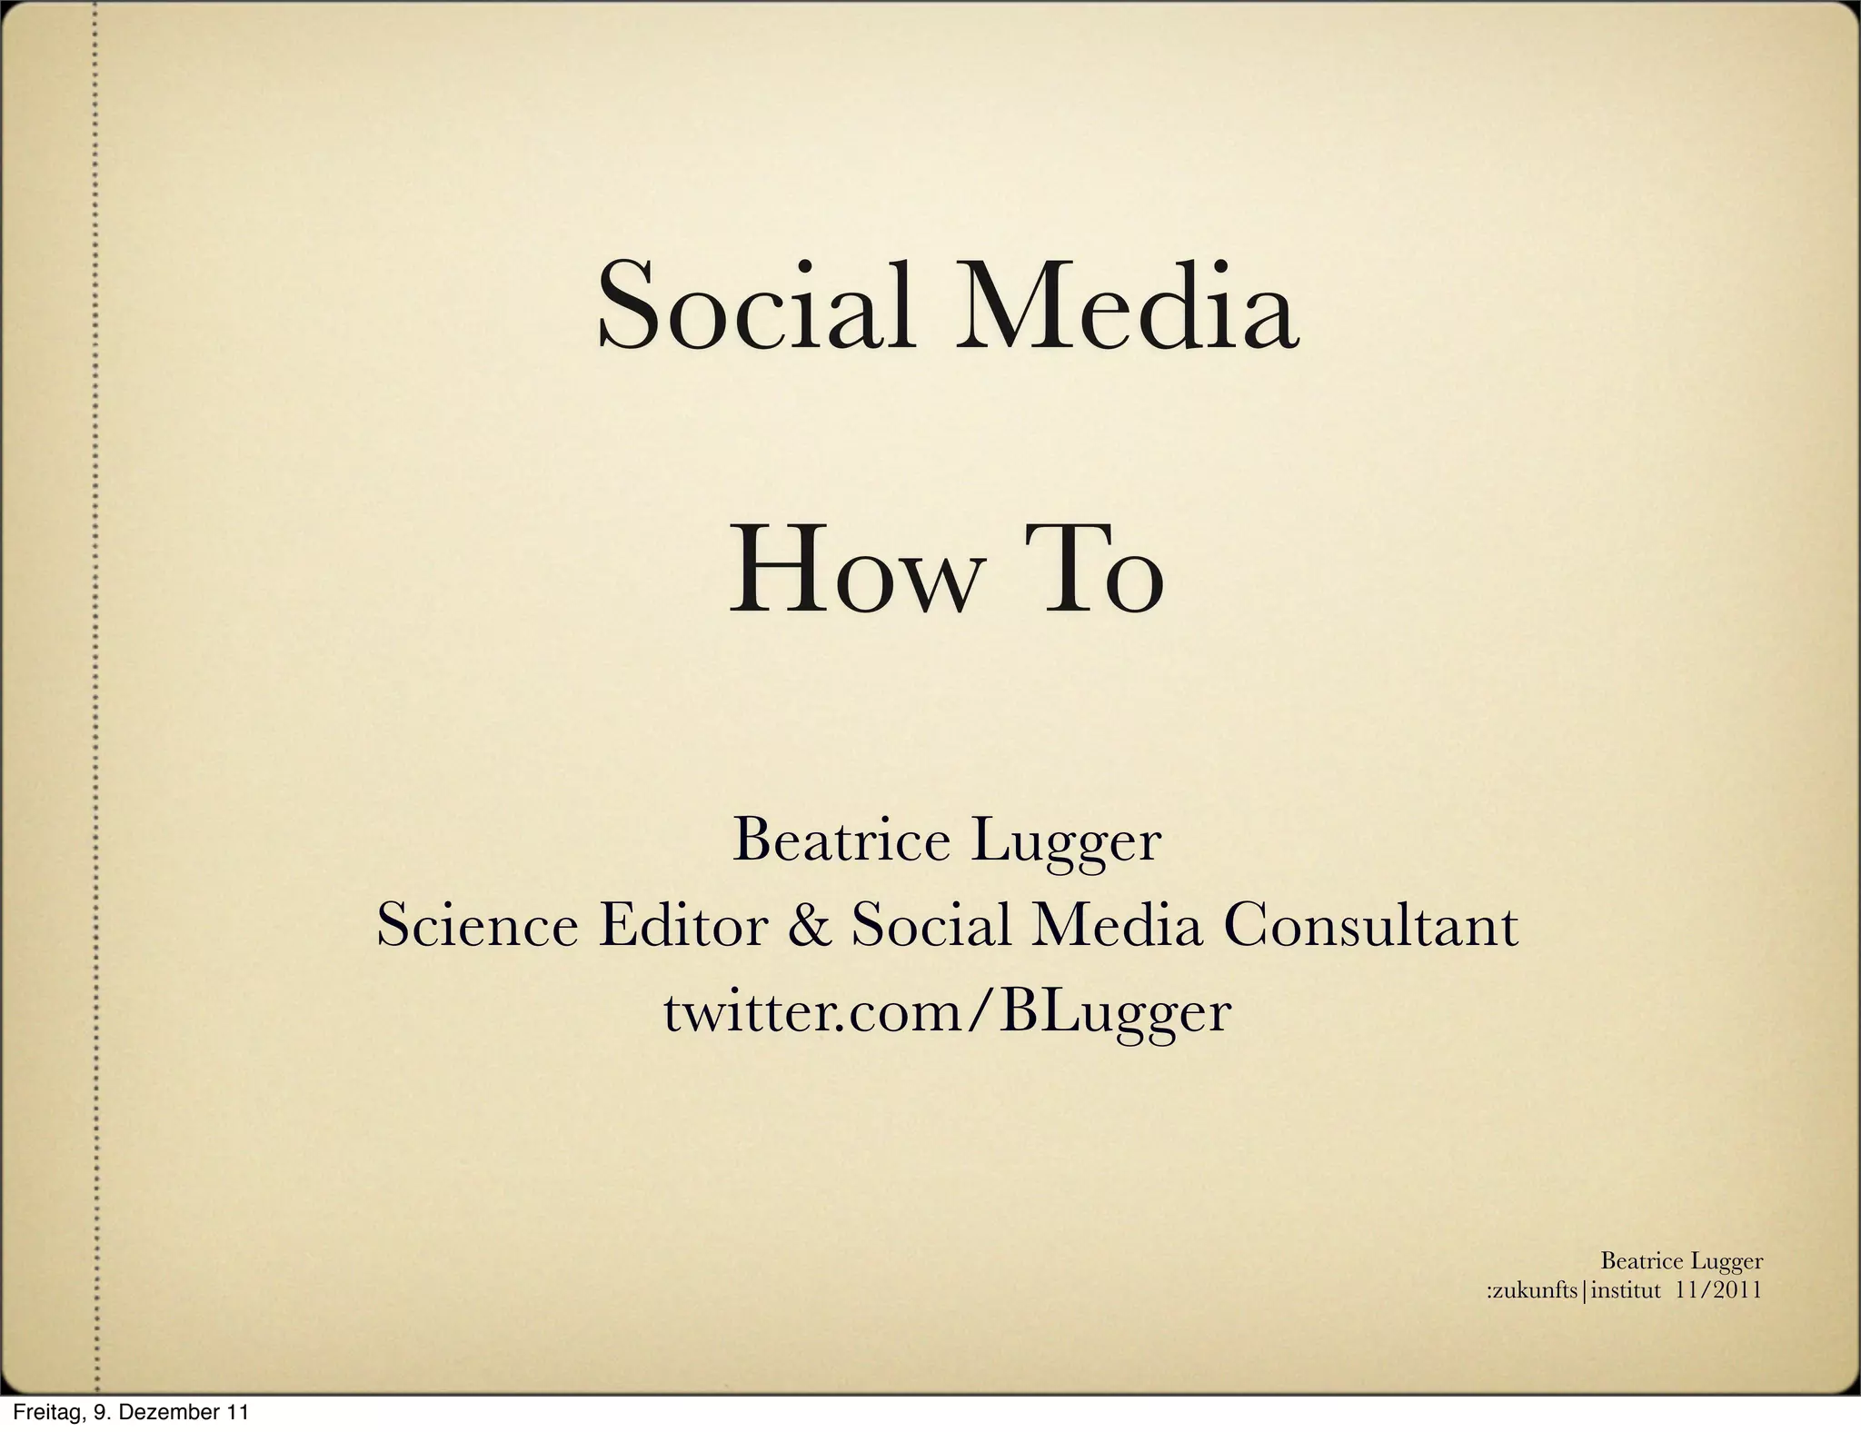Image resolution: width=1861 pixels, height=1432 pixels.
Task: Click the twitter.com/BLugger link
Action: pos(947,1012)
